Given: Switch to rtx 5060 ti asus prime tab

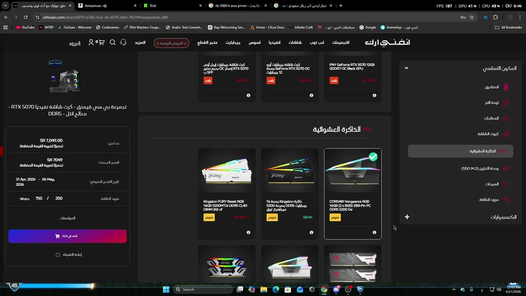Looking at the screenshot, I should point(238,6).
